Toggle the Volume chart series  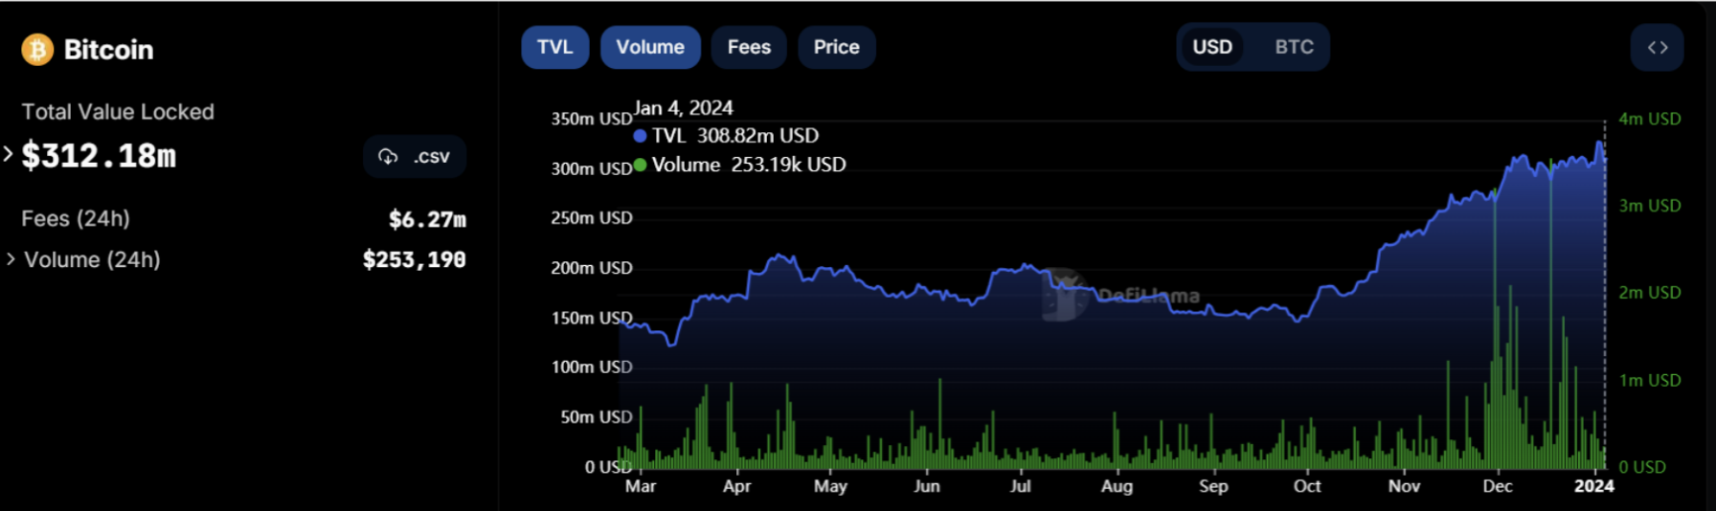650,47
